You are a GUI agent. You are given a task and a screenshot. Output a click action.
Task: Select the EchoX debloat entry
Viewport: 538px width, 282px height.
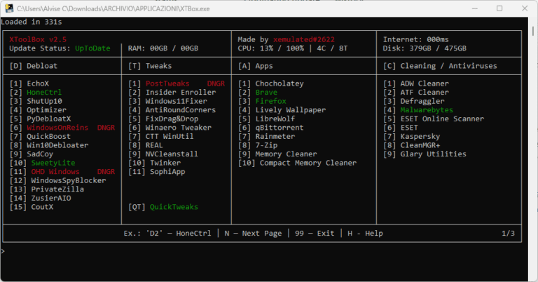[29, 83]
